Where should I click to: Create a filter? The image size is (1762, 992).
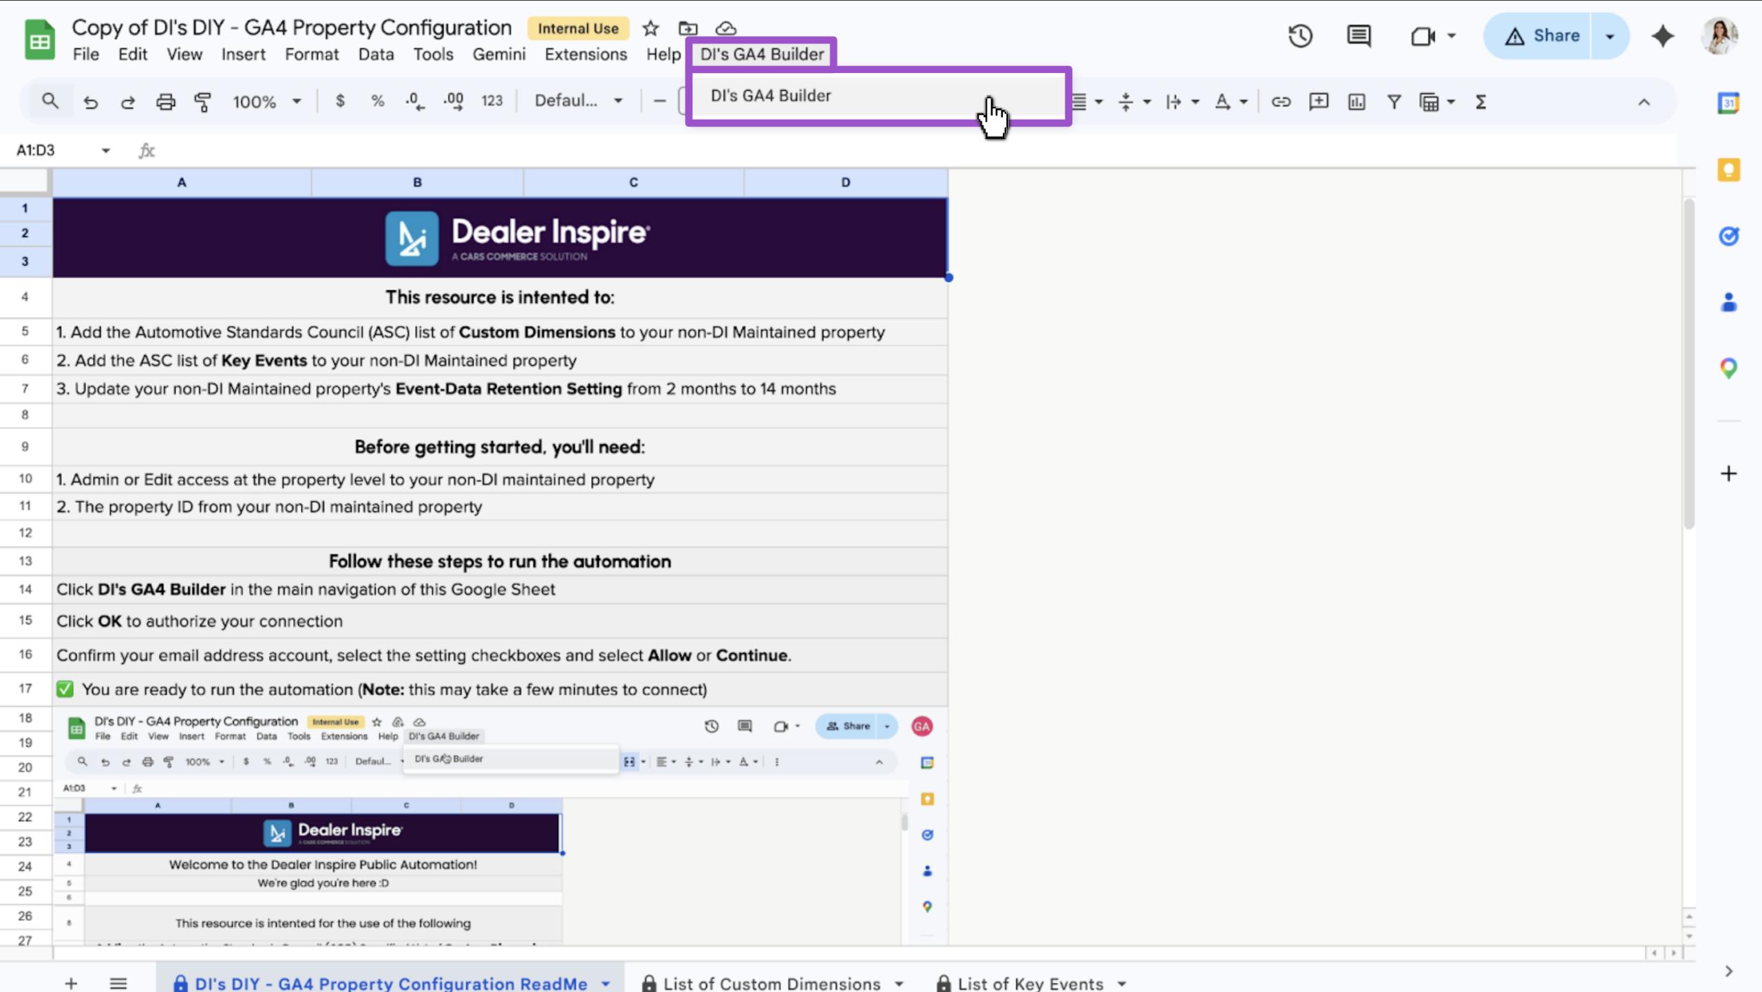1394,102
